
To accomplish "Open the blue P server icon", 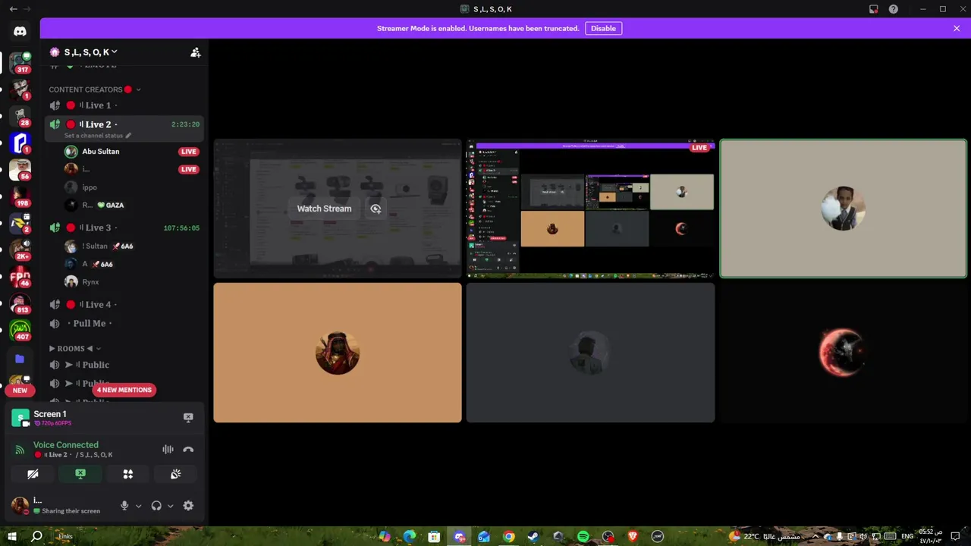I will click(20, 142).
